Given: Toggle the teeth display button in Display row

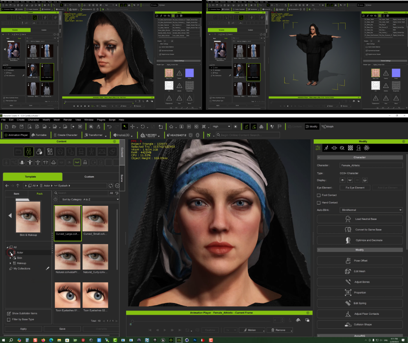Looking at the screenshot, I should tap(350, 180).
